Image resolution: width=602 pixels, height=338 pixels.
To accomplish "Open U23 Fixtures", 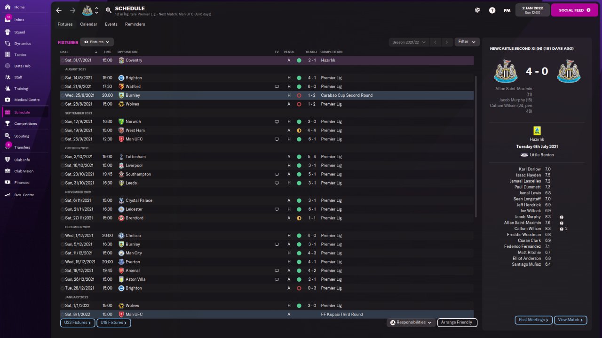I will point(78,323).
